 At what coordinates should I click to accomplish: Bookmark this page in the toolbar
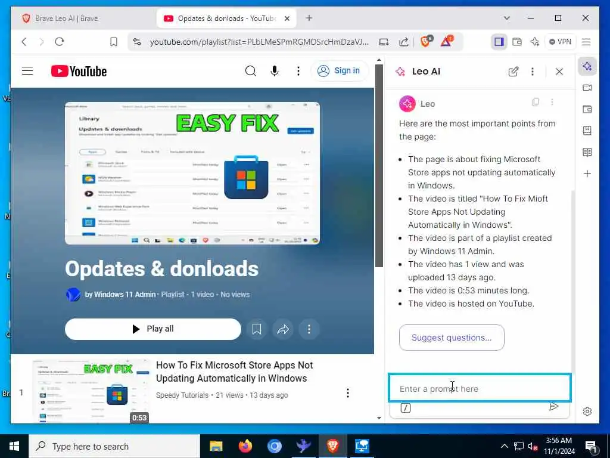coord(114,42)
